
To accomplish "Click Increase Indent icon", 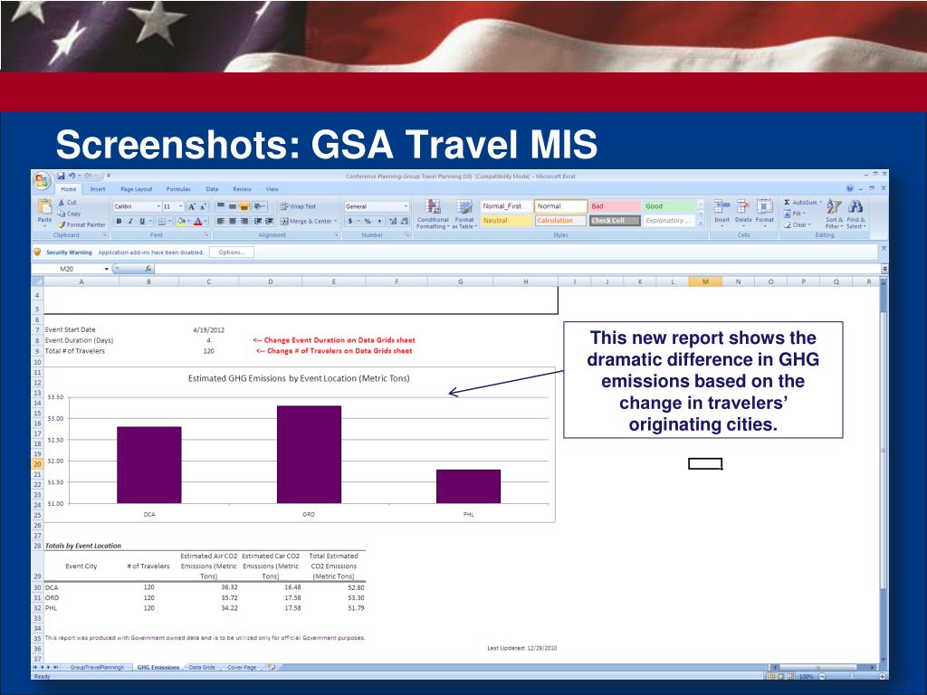I will tap(269, 221).
